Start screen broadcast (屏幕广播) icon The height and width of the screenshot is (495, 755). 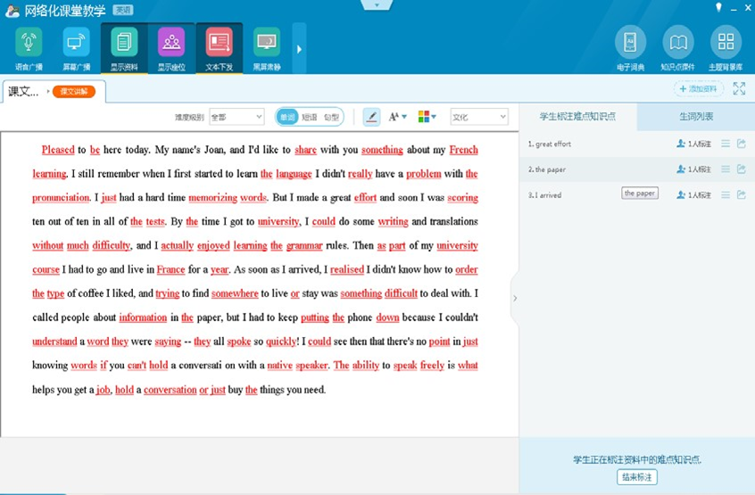click(76, 43)
